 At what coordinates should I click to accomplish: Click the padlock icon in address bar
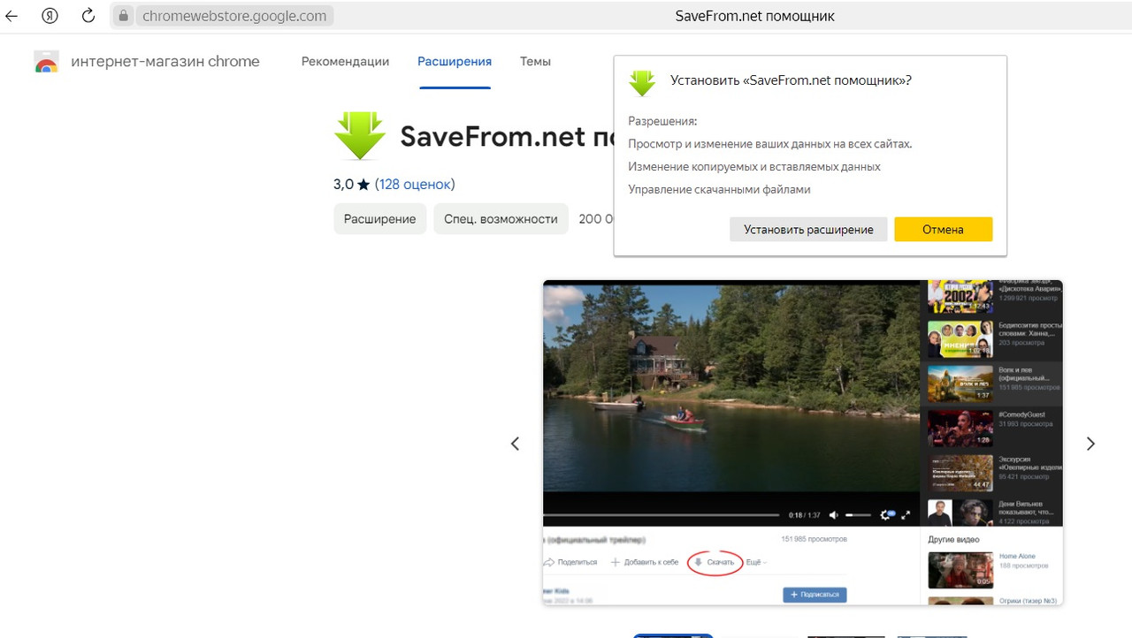coord(125,16)
